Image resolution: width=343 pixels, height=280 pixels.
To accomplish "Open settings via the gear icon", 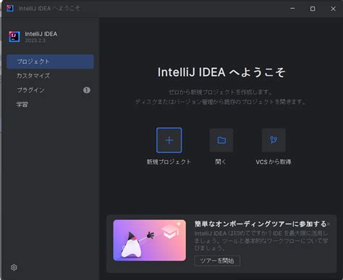I will pyautogui.click(x=14, y=267).
